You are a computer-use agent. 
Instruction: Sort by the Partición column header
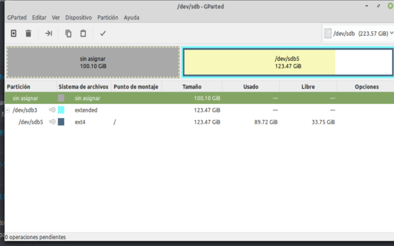pyautogui.click(x=31, y=87)
